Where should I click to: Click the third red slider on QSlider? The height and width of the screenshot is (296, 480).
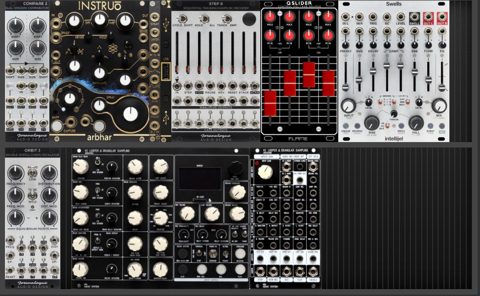click(x=309, y=75)
